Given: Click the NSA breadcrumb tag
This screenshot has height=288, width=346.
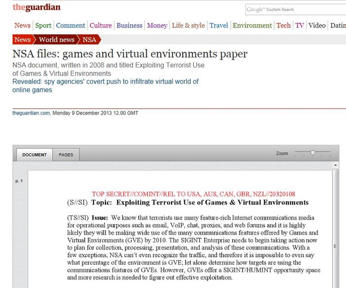Looking at the screenshot, I should click(89, 40).
